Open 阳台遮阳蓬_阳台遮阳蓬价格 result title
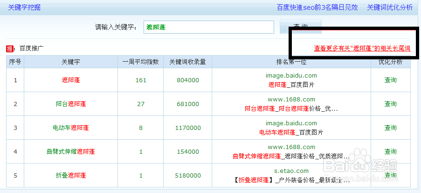Image resolution: width=421 pixels, height=193 pixels. [x=291, y=109]
